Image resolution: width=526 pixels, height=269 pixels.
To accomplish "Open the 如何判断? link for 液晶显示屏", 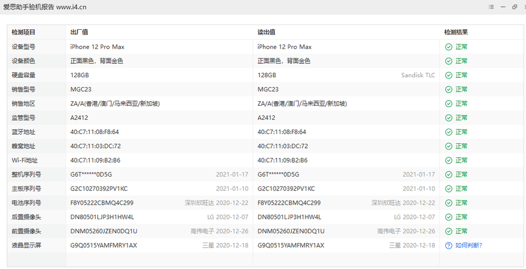I will click(x=469, y=246).
